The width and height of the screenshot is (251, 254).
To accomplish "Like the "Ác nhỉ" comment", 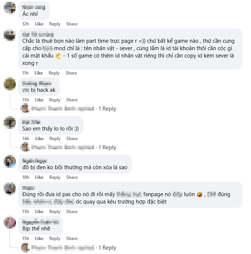I will coord(39,24).
